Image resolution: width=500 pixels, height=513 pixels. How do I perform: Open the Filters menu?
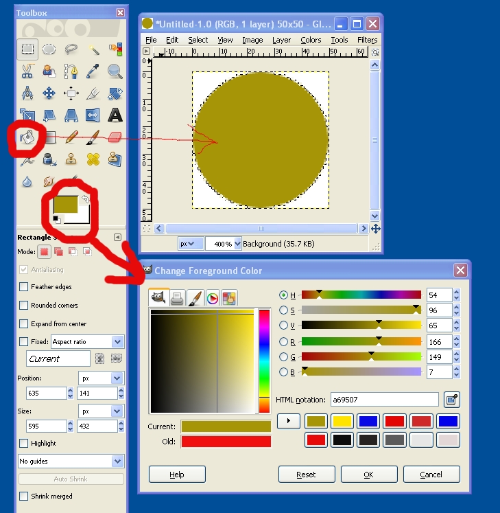(x=368, y=40)
